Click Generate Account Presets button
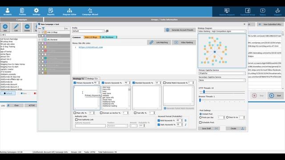The width and height of the screenshot is (285, 160). (x=180, y=30)
